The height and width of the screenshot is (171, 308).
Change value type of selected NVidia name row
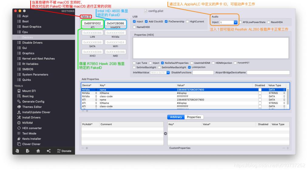pyautogui.click(x=284, y=90)
